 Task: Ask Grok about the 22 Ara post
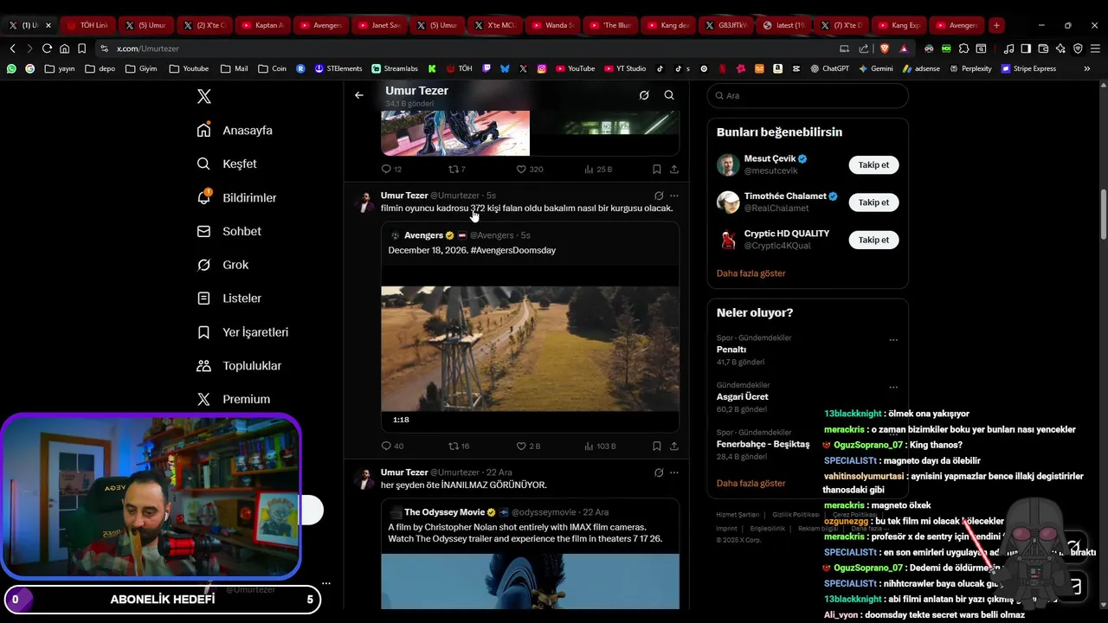[659, 472]
